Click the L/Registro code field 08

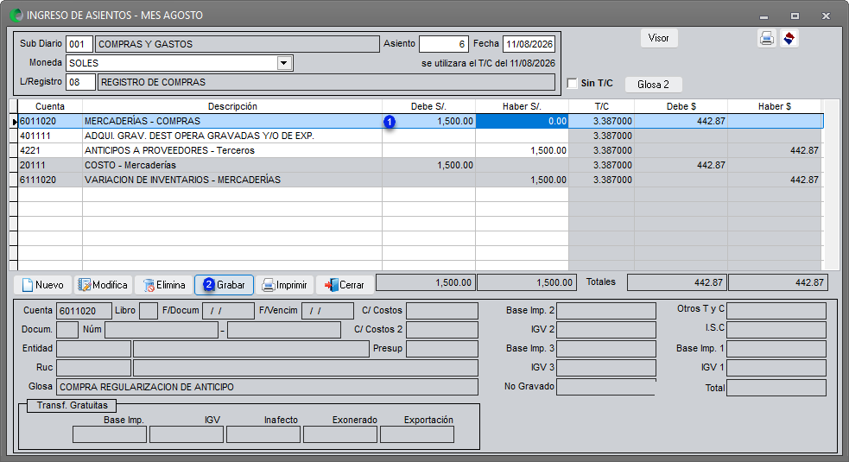click(80, 82)
